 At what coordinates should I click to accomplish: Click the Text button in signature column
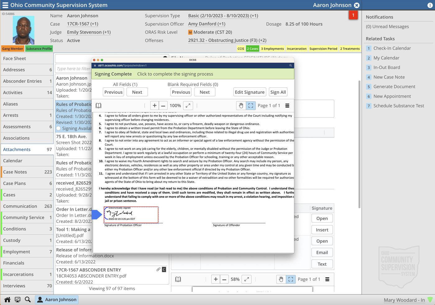coord(322,264)
